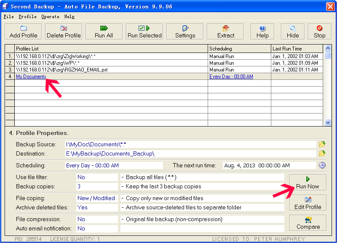This screenshot has height=243, width=337.
Task: Click the profiles list scrollbar thumb
Action: (x=328, y=55)
